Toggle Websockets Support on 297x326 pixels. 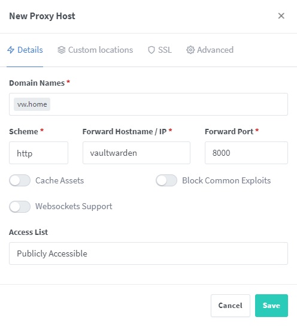pos(20,207)
